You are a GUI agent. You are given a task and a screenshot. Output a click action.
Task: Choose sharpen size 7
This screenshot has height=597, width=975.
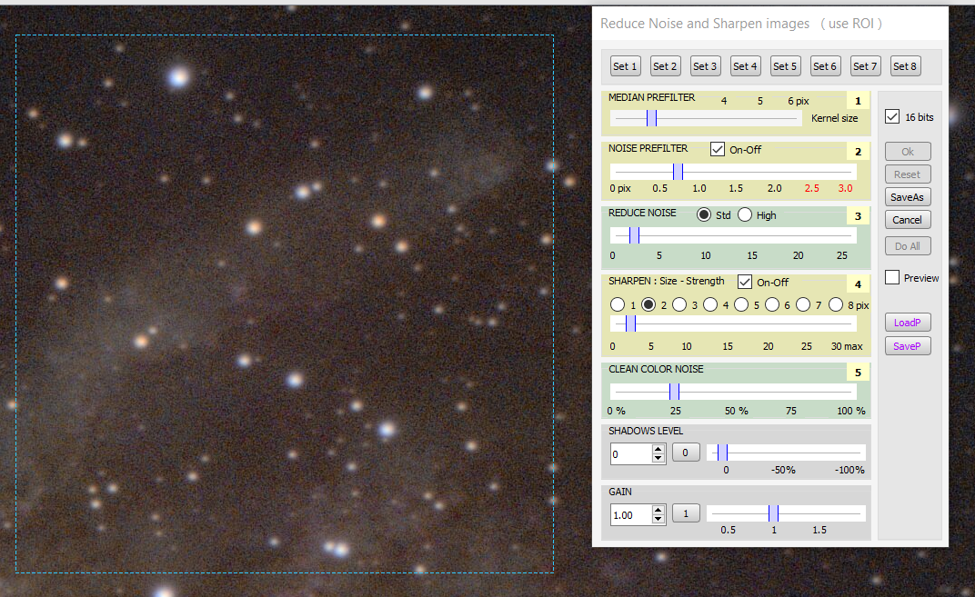point(803,304)
